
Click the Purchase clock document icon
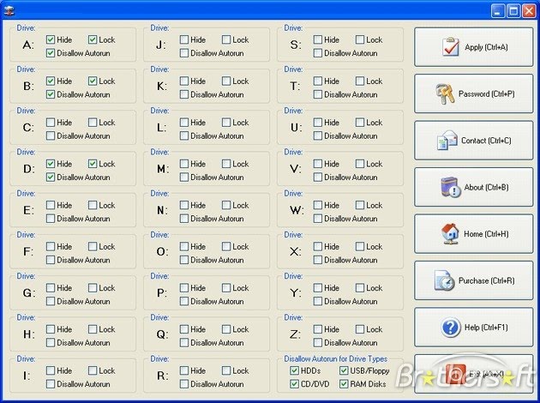(x=444, y=280)
